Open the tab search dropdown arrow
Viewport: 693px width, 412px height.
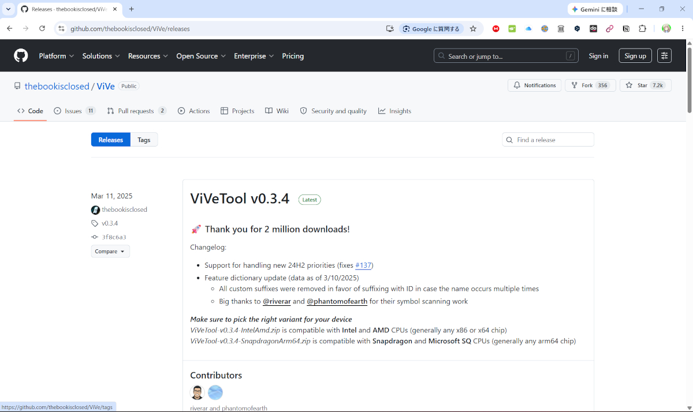(x=8, y=9)
